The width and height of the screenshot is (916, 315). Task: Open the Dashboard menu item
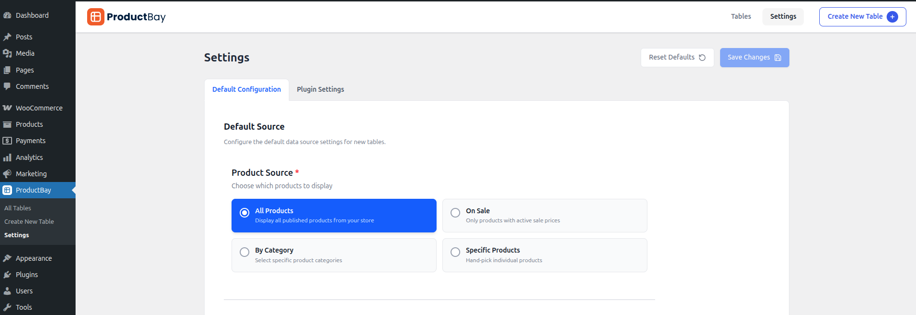point(38,15)
